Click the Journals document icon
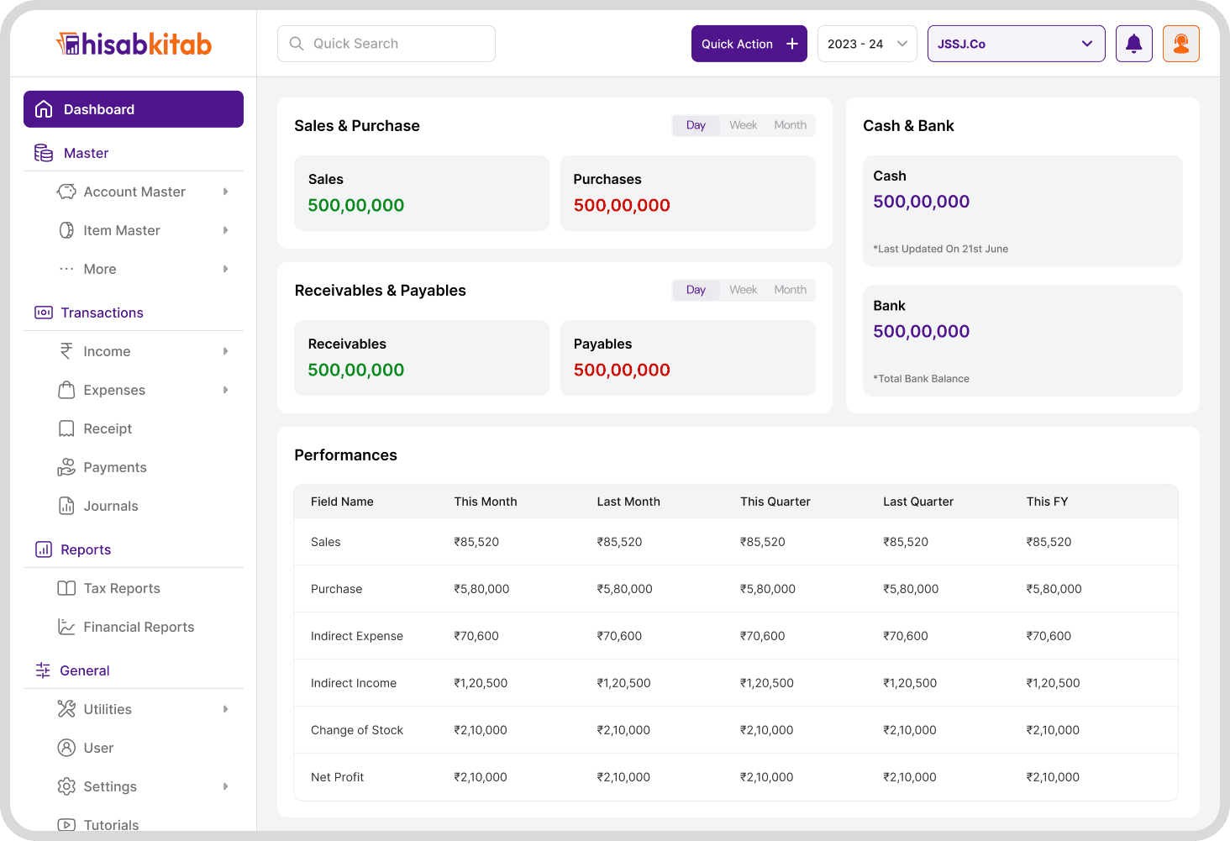The image size is (1230, 841). tap(66, 506)
